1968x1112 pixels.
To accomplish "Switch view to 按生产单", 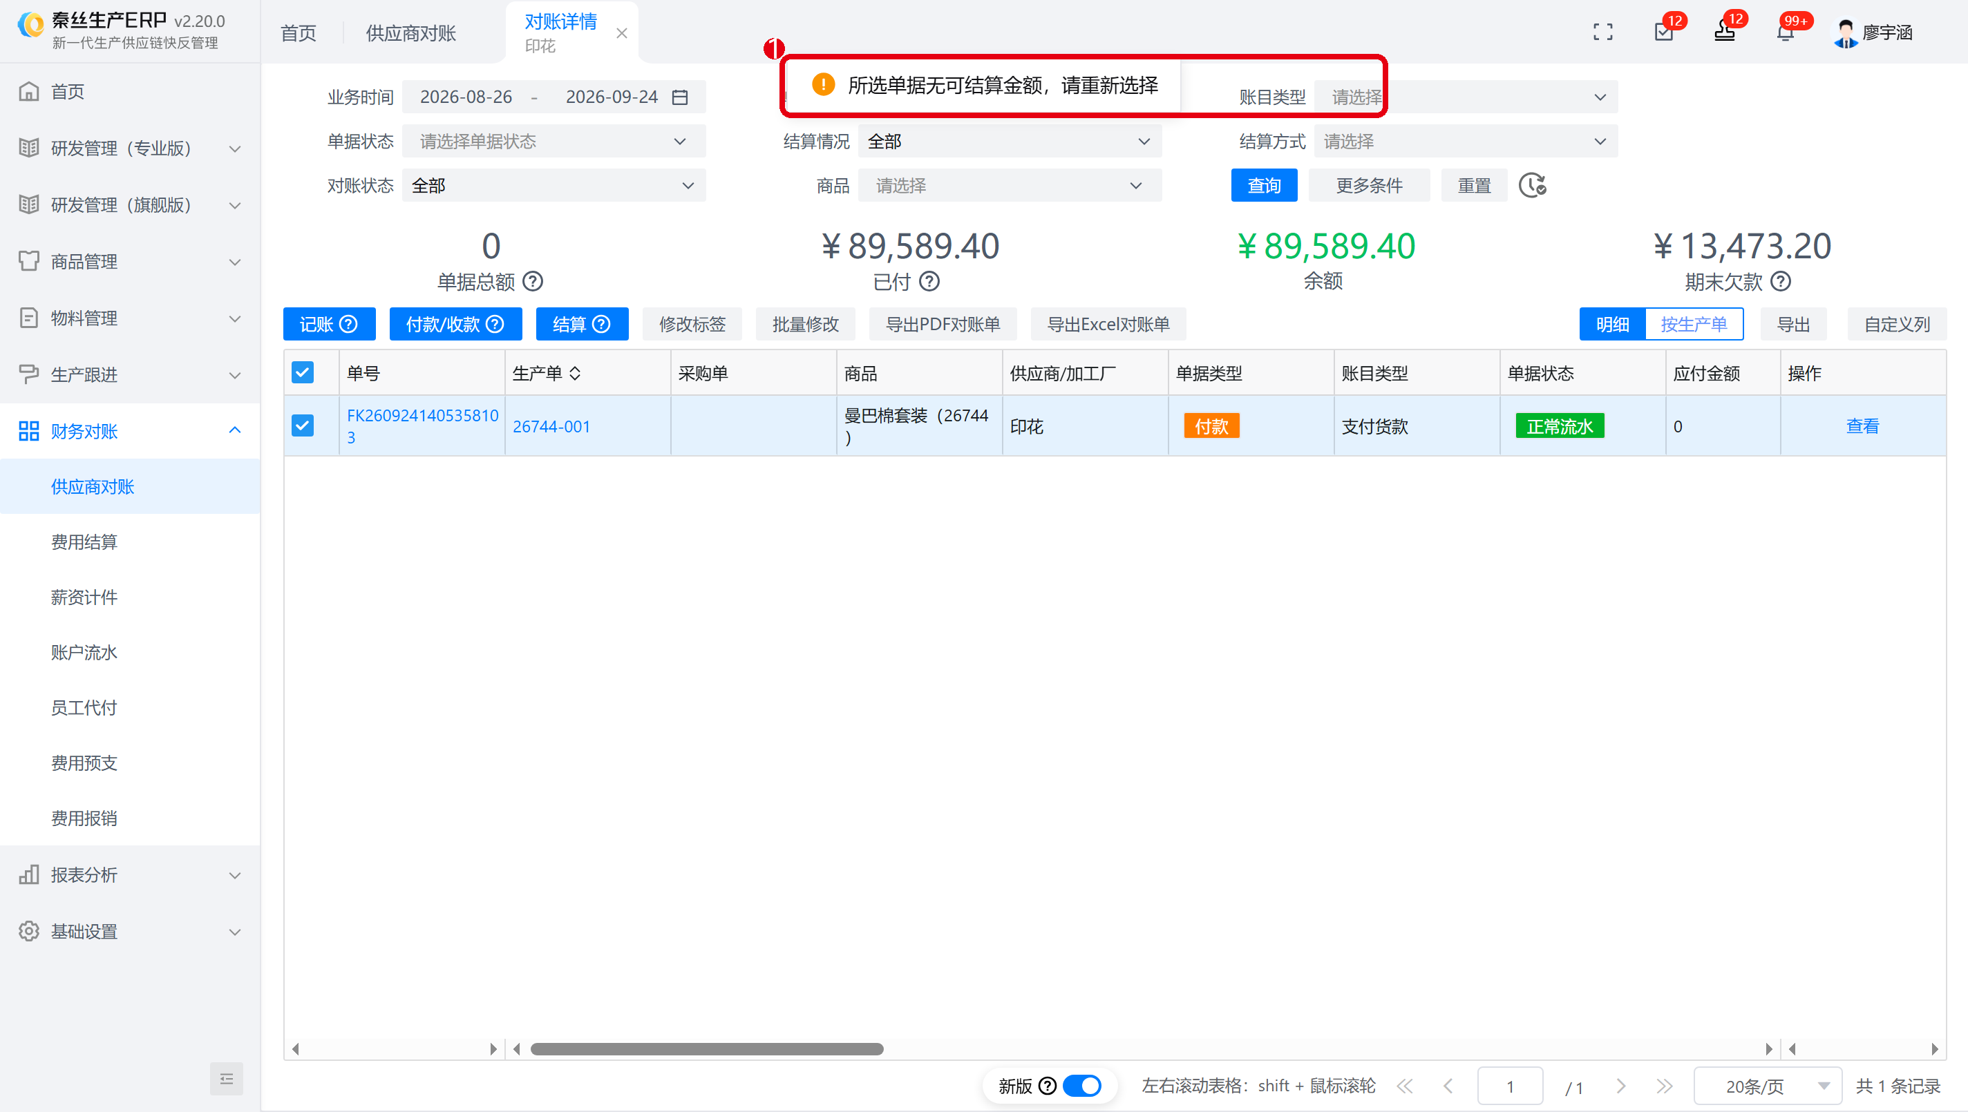I will (x=1694, y=324).
